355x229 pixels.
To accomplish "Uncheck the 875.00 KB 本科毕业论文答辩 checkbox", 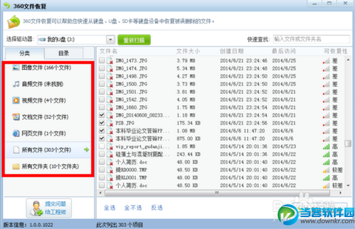I will (102, 138).
